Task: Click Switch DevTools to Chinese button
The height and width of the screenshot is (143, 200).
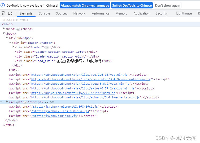Action: coord(132,6)
